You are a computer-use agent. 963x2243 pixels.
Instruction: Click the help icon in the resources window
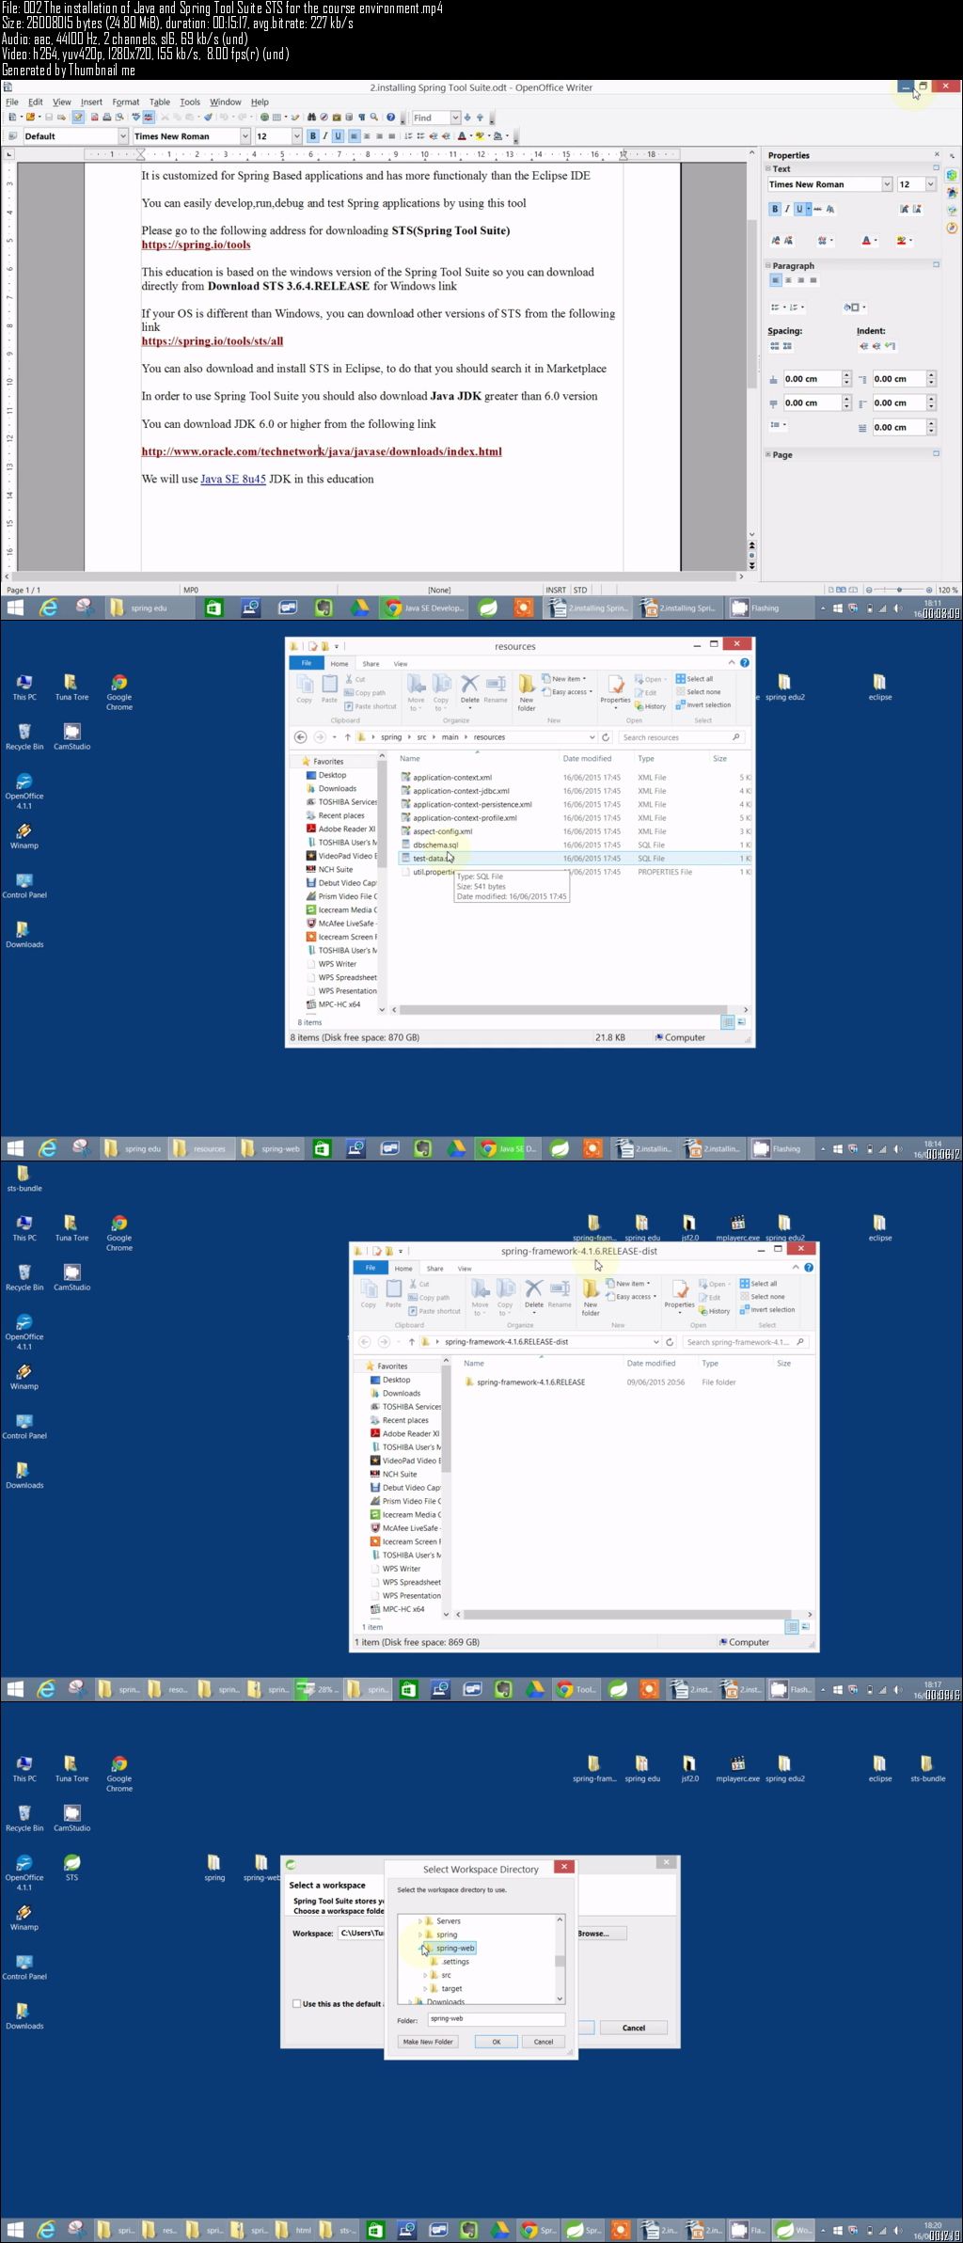pos(745,663)
